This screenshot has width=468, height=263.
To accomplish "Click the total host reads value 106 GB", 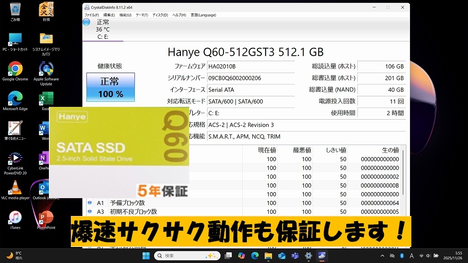I will click(382, 66).
